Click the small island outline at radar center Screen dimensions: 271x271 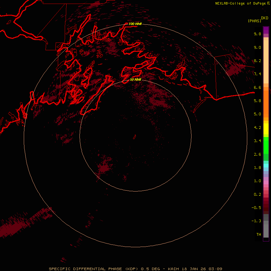(x=135, y=137)
